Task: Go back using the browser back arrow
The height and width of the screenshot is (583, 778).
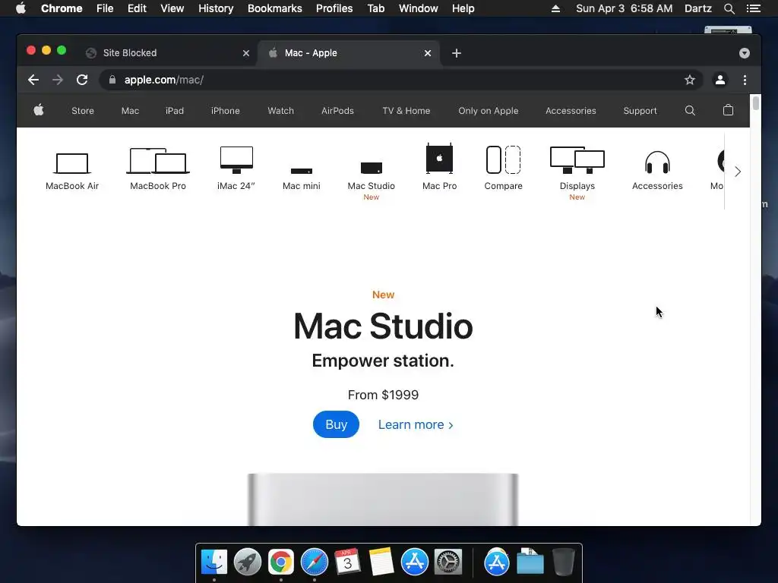Action: tap(33, 80)
